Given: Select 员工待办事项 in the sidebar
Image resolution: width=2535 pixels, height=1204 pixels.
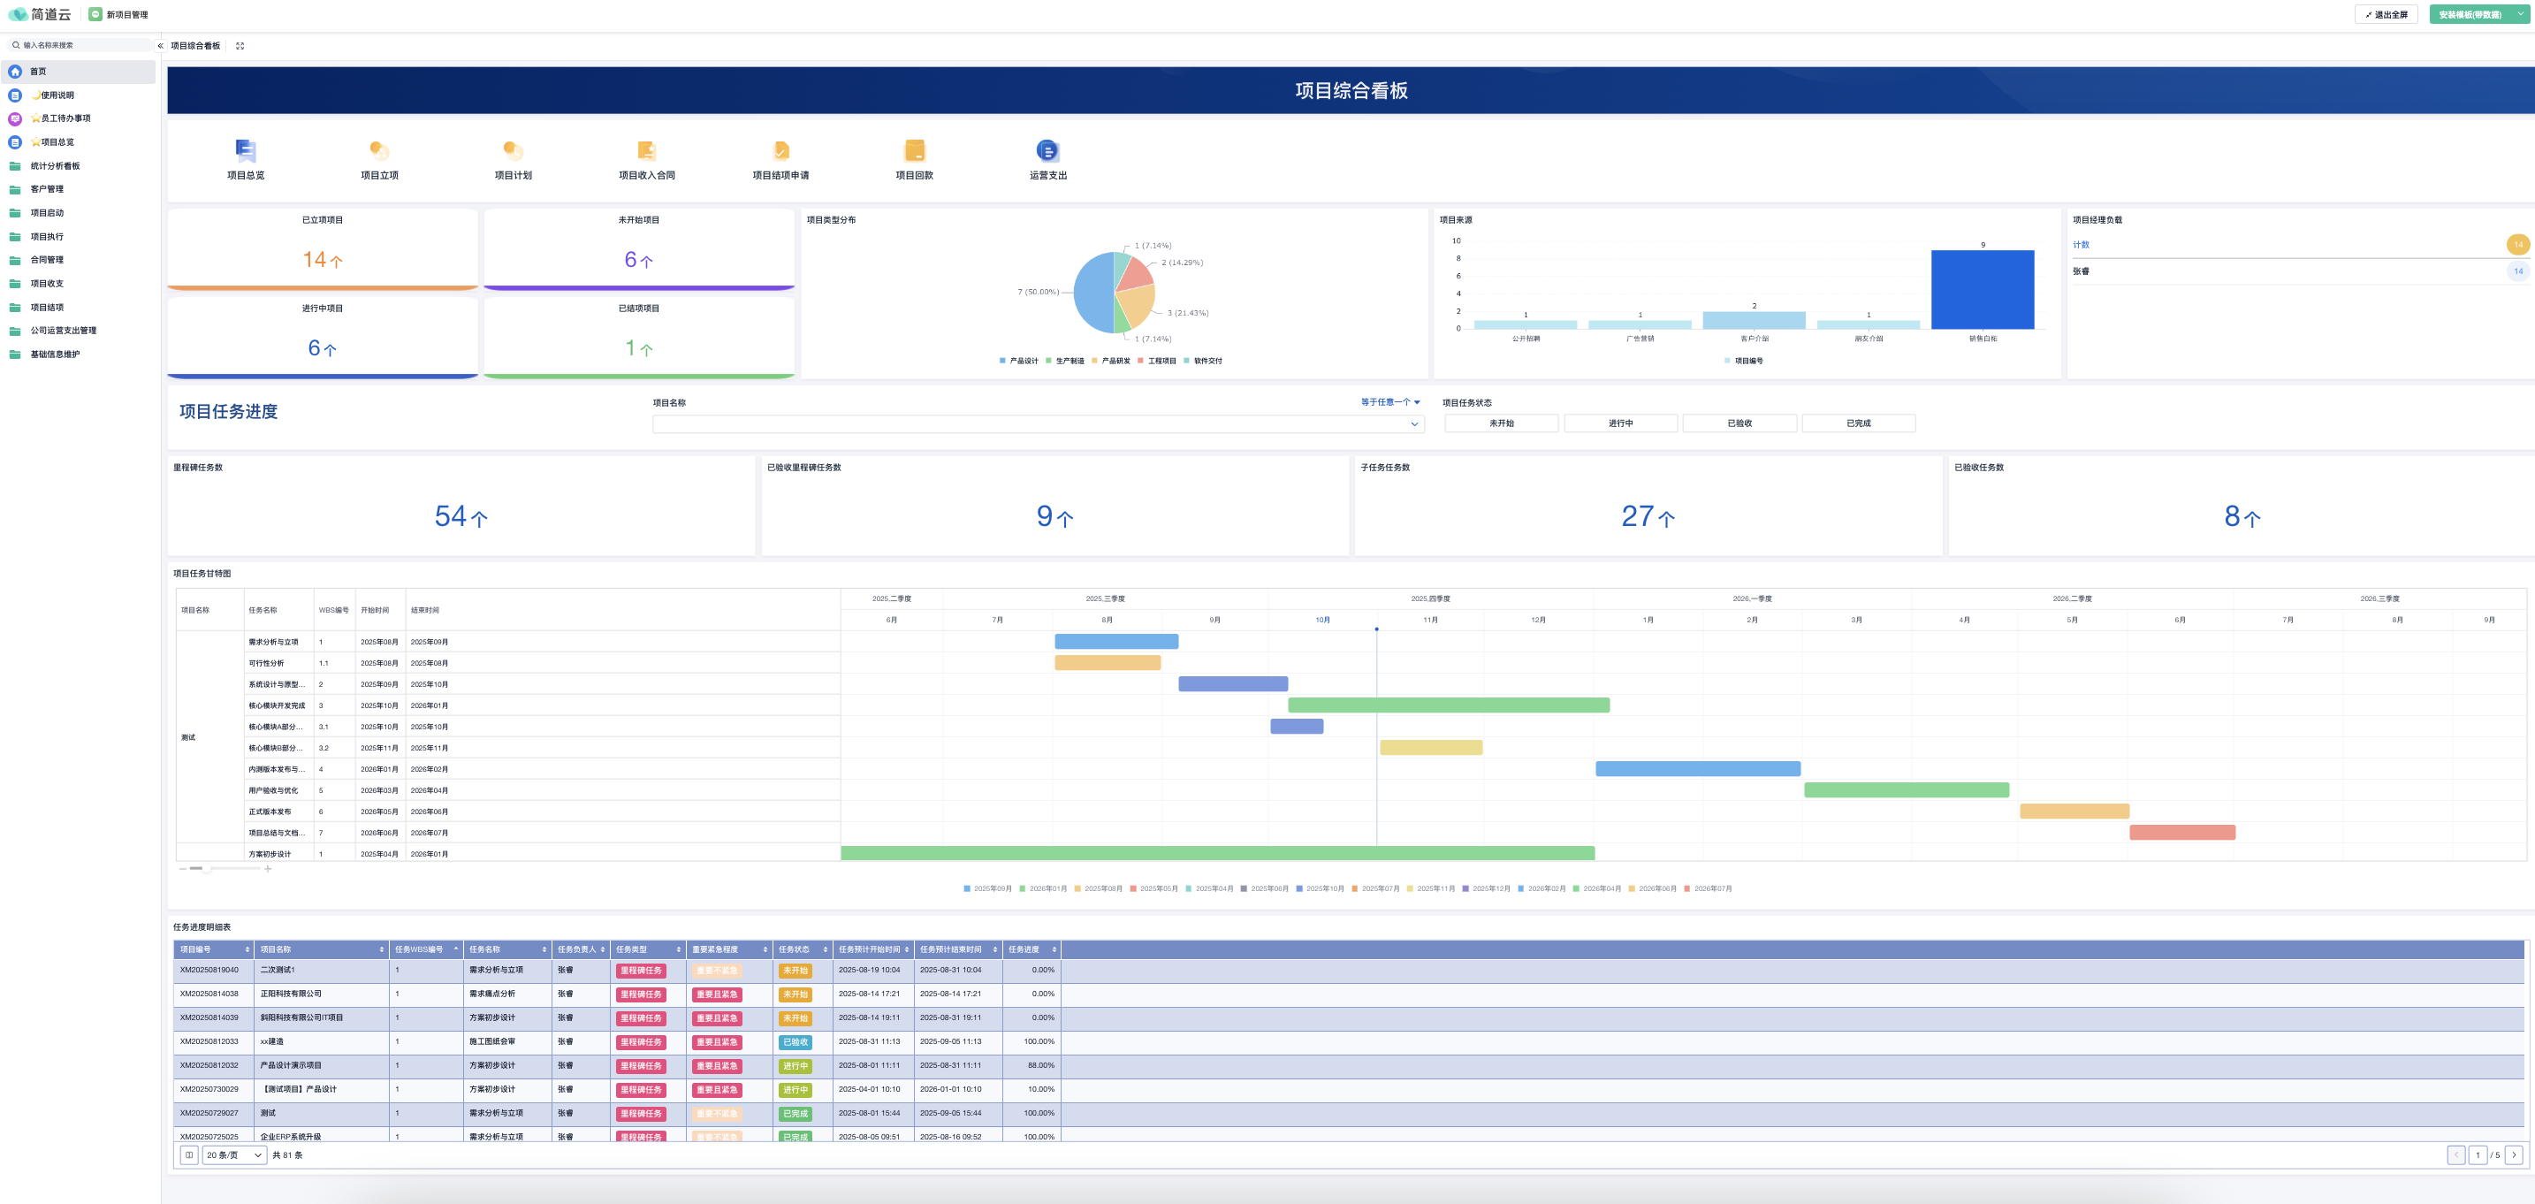Looking at the screenshot, I should point(61,119).
